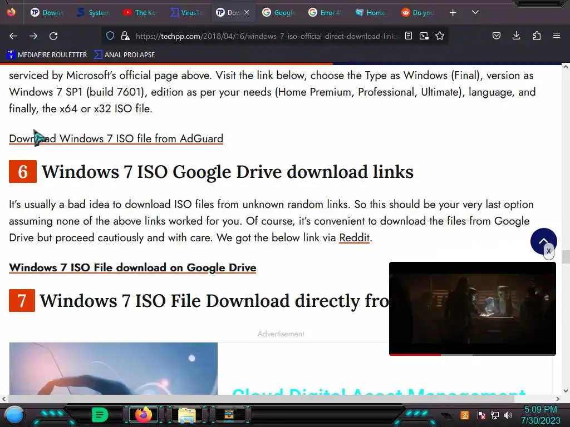Open Download Windows 7 ISO from AdGuard link
The height and width of the screenshot is (427, 570).
(x=116, y=138)
